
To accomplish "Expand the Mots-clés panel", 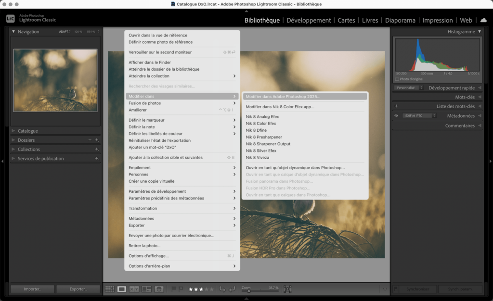I will 480,97.
